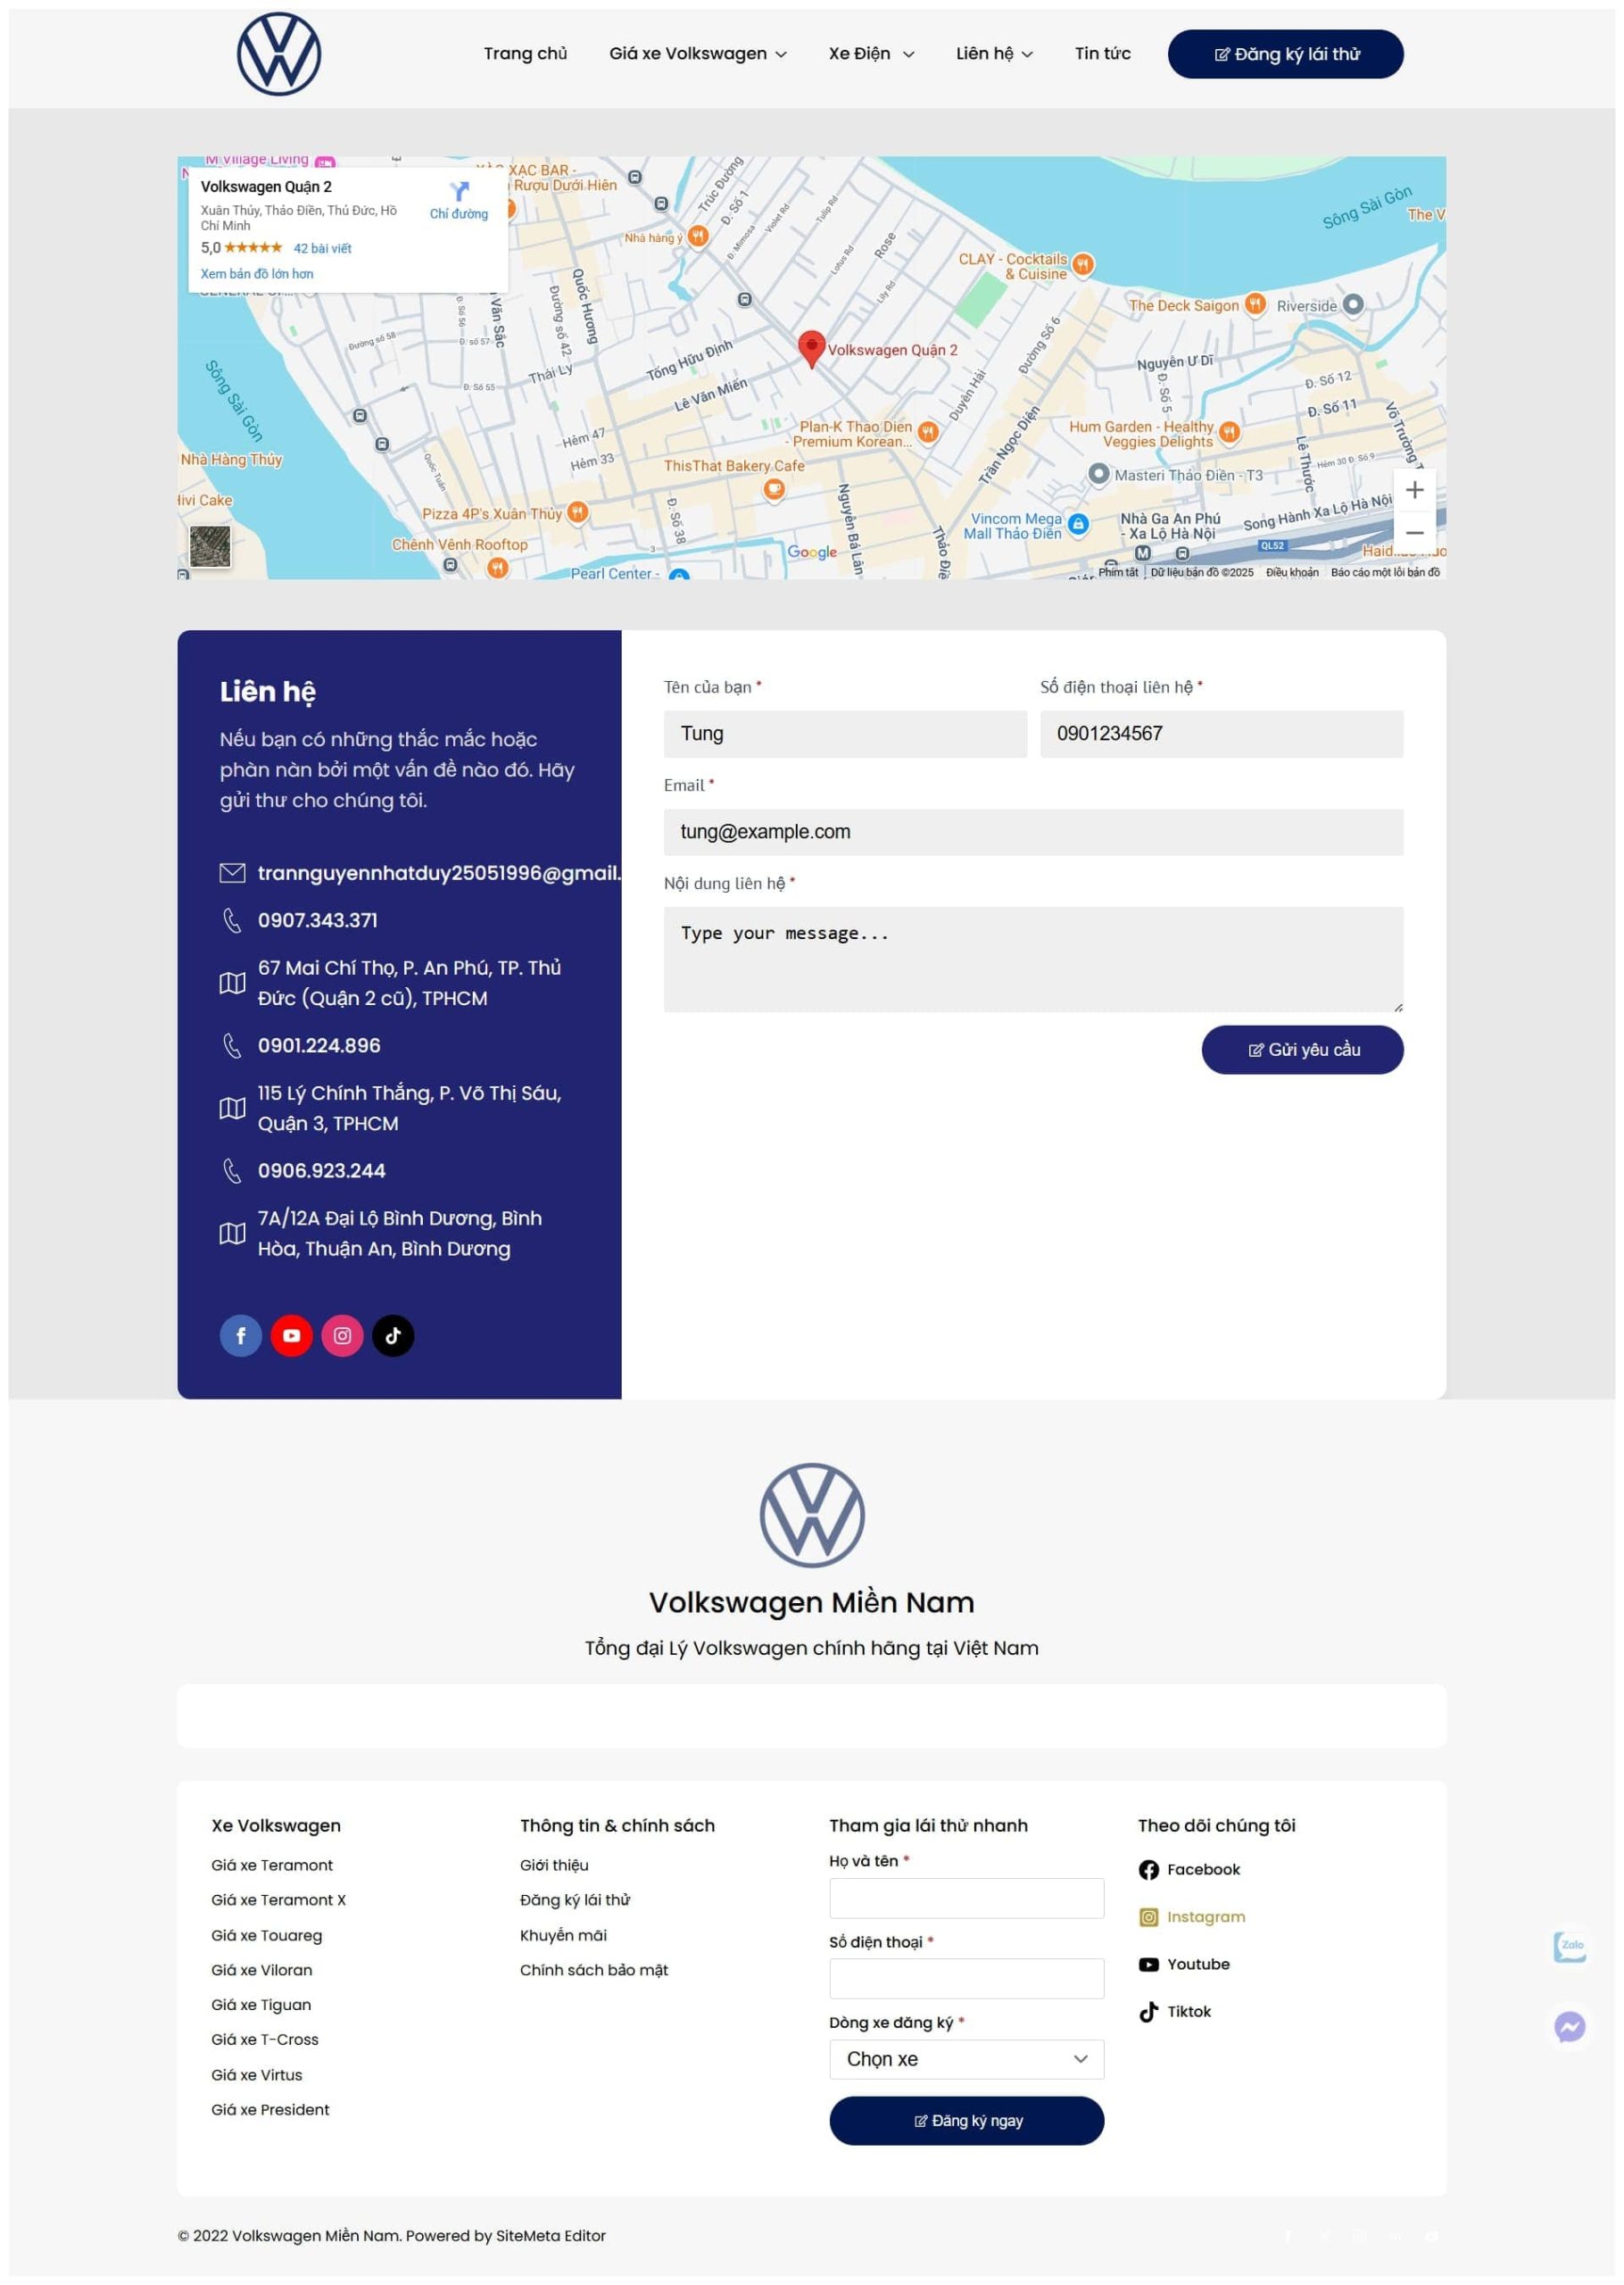Open Giá xe Touareg footer link
Image resolution: width=1624 pixels, height=2285 pixels.
pos(266,1935)
